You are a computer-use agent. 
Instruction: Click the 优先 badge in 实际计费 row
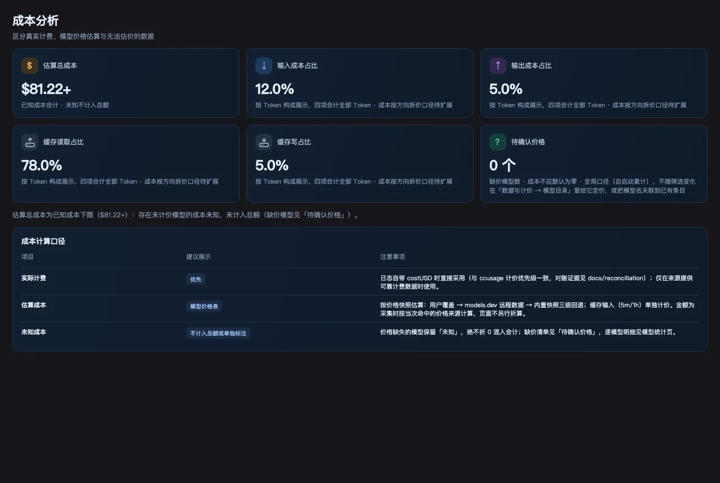click(196, 279)
